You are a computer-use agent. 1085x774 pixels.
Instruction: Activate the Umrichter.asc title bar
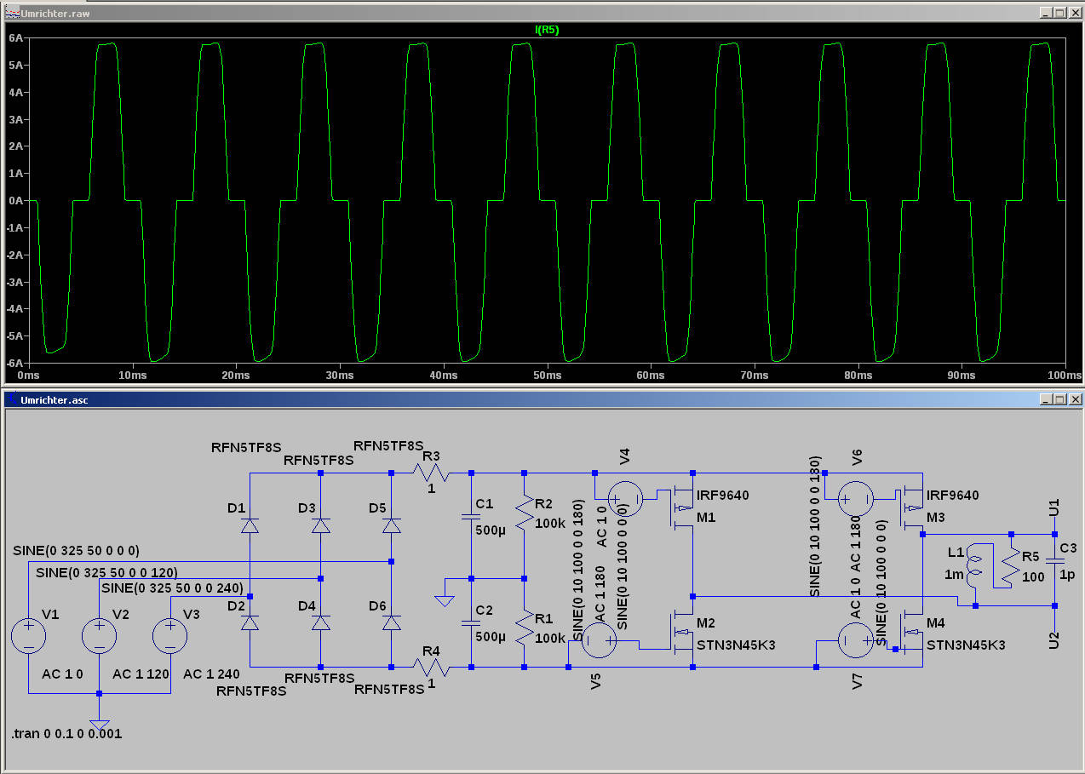(511, 398)
